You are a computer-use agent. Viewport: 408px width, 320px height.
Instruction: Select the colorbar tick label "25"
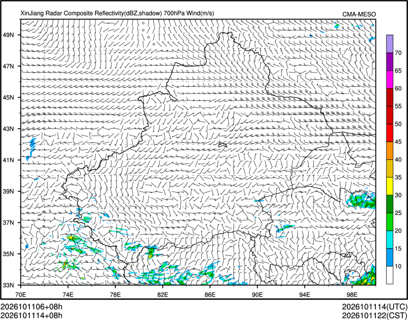pos(399,213)
